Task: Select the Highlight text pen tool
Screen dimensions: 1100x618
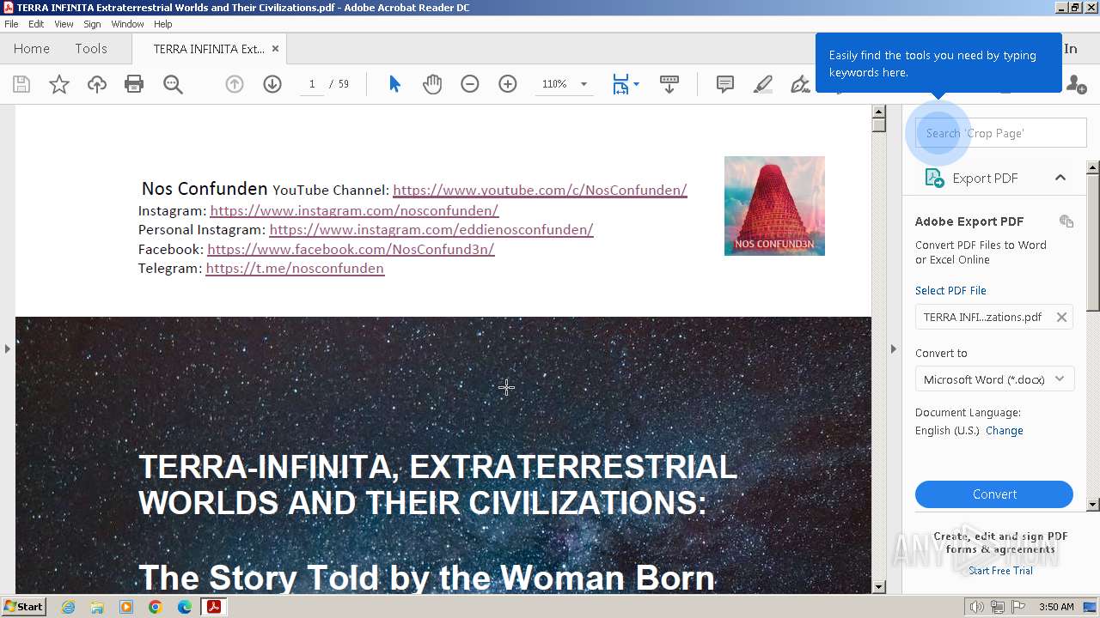Action: tap(762, 84)
